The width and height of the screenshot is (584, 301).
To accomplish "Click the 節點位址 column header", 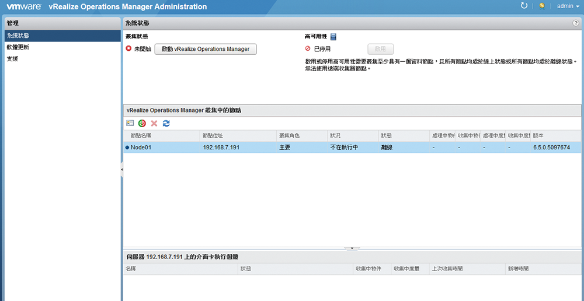I will click(x=238, y=136).
